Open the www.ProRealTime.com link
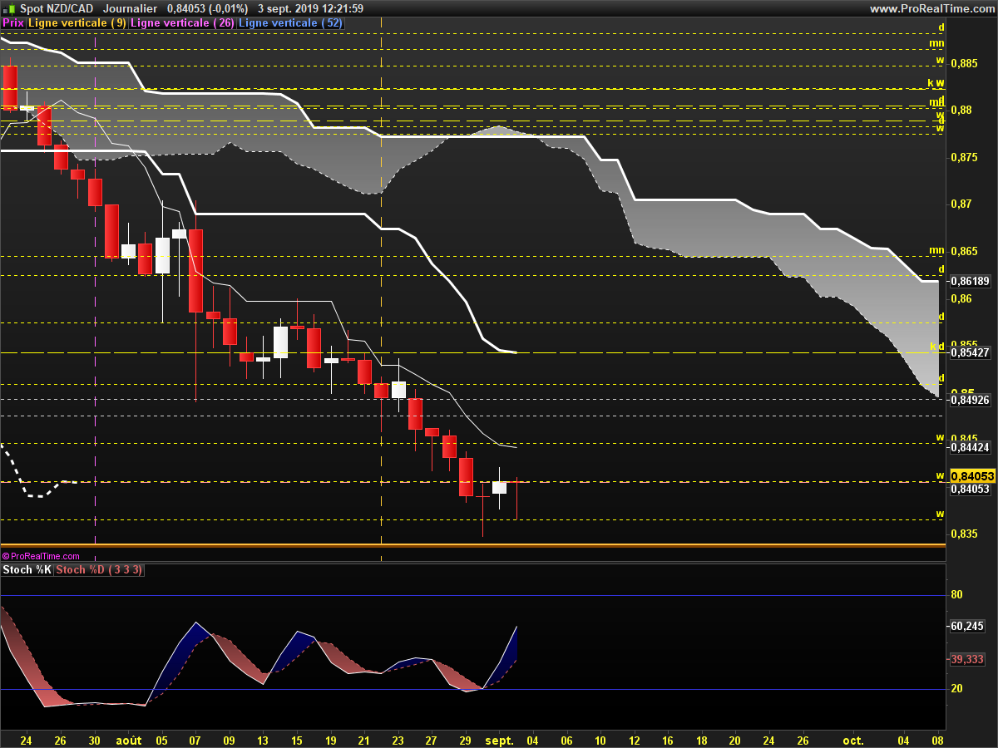998x748 pixels. [x=932, y=8]
